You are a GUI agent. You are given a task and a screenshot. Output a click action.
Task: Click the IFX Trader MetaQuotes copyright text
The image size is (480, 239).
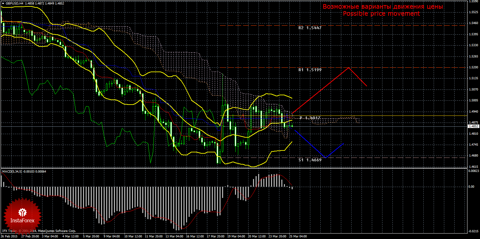[x=39, y=231]
